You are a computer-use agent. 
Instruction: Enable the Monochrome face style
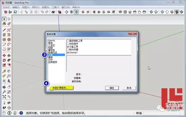181,12
